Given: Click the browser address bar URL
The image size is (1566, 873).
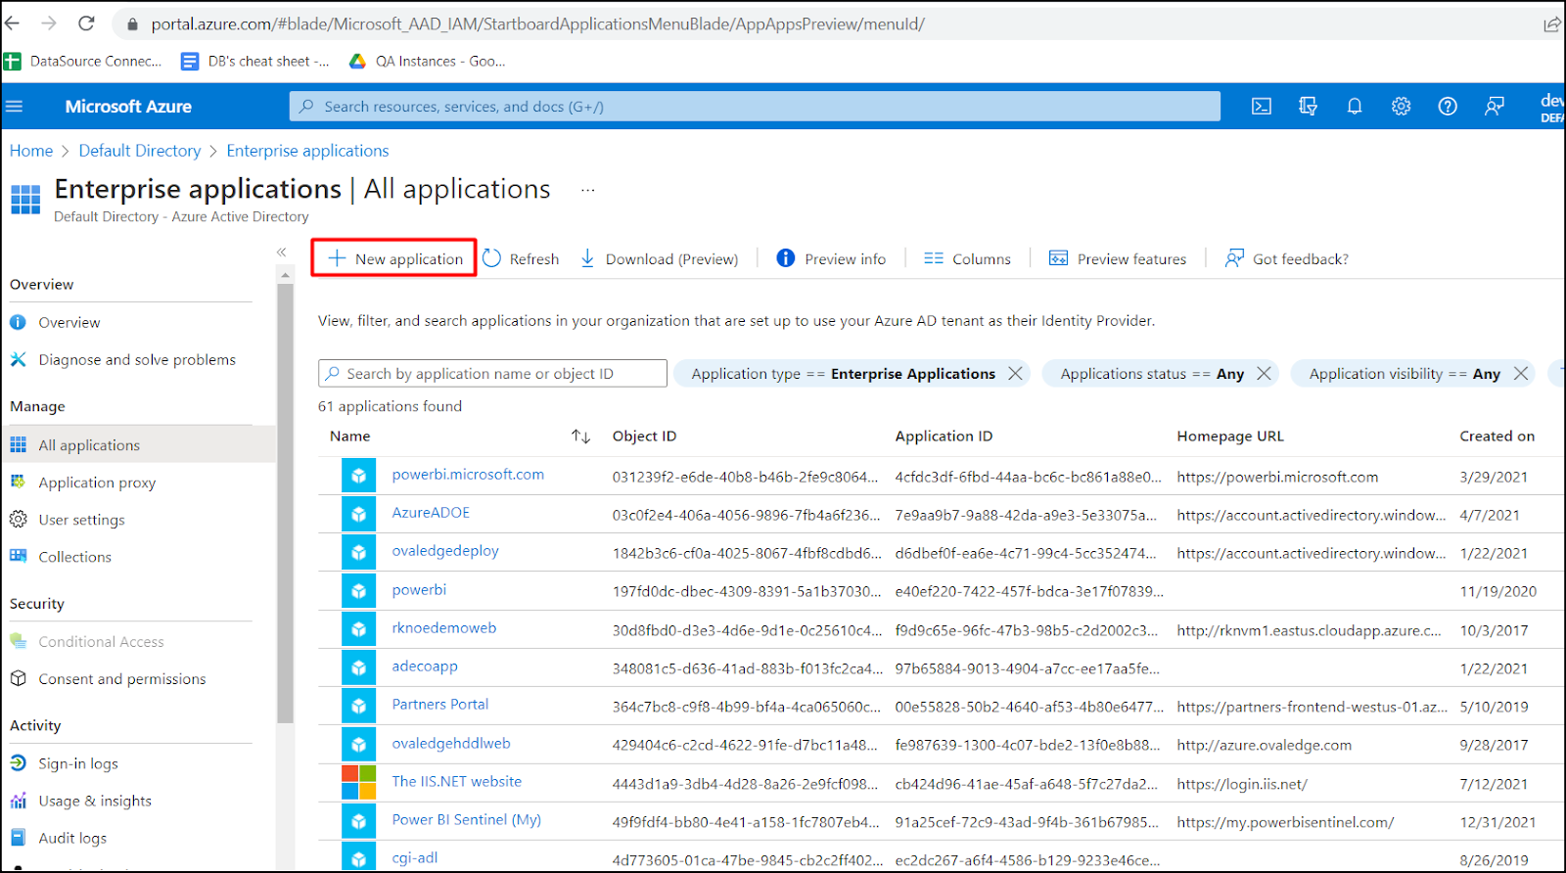Looking at the screenshot, I should tap(537, 23).
